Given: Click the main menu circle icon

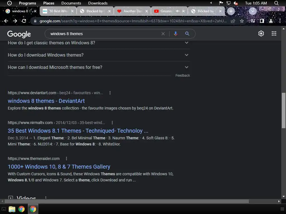Looking at the screenshot, I should click(x=9, y=3).
